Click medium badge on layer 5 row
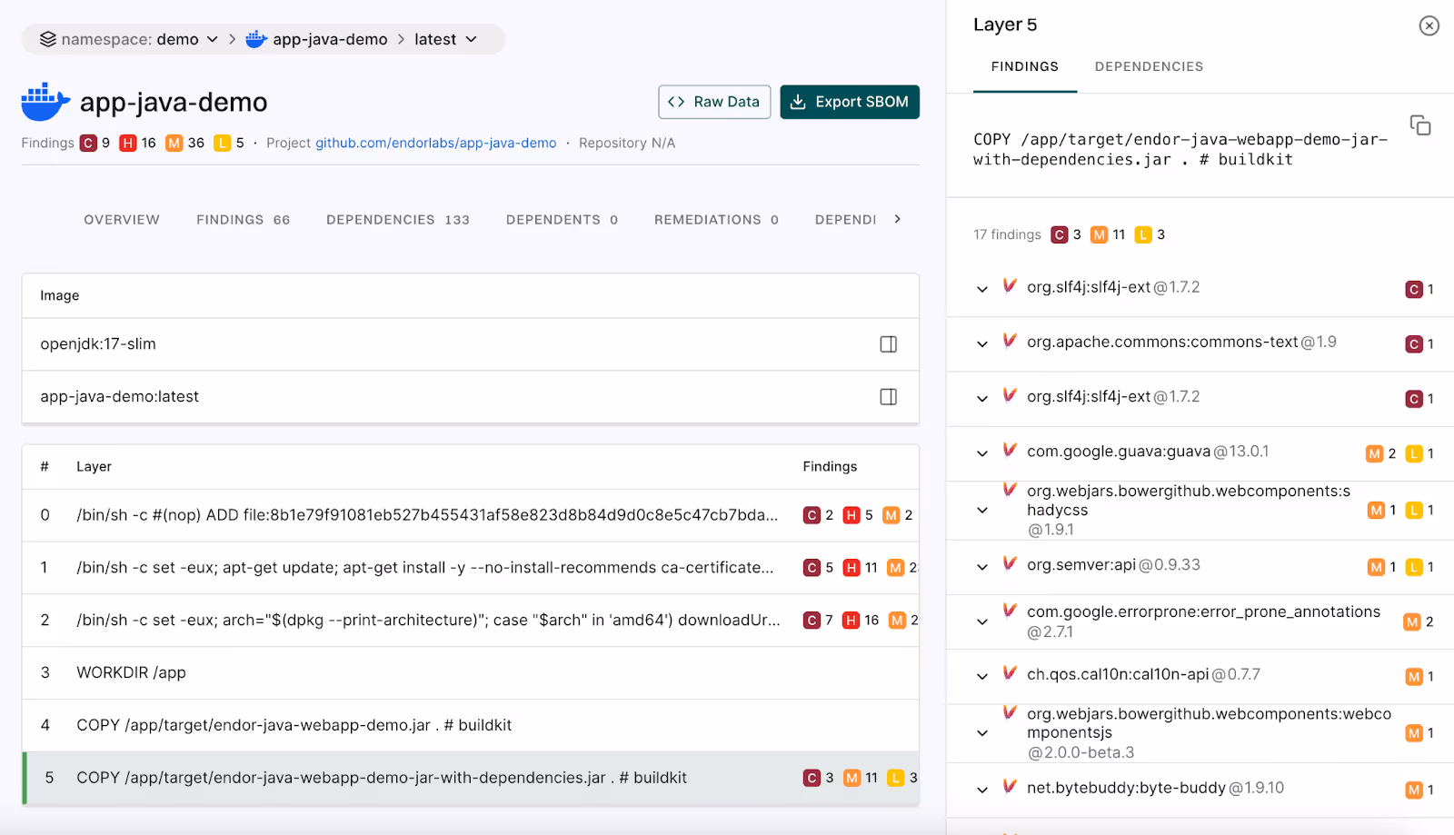Screen dimensions: 1454x835 click(852, 778)
